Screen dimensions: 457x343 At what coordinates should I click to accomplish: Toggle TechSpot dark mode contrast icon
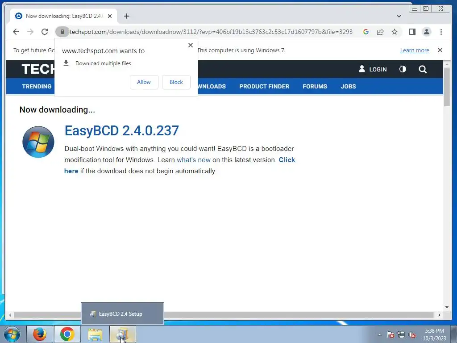pyautogui.click(x=403, y=69)
